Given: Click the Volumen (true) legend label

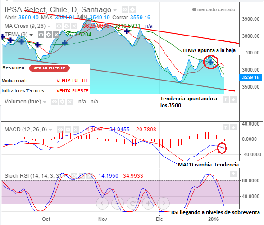Looking at the screenshot, I should (x=23, y=102).
